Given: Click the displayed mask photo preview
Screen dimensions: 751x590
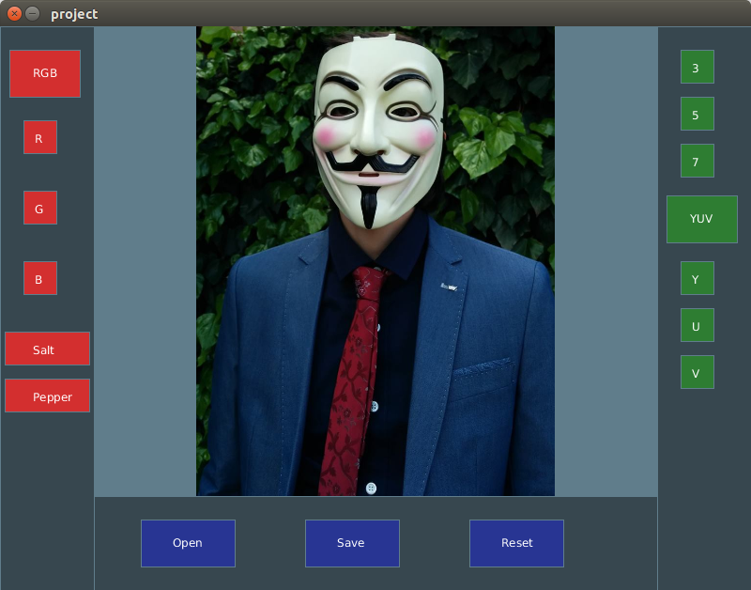Looking at the screenshot, I should click(x=375, y=261).
